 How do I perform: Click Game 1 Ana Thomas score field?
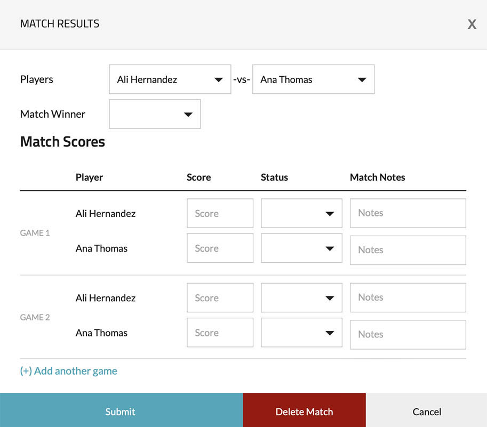click(x=220, y=248)
